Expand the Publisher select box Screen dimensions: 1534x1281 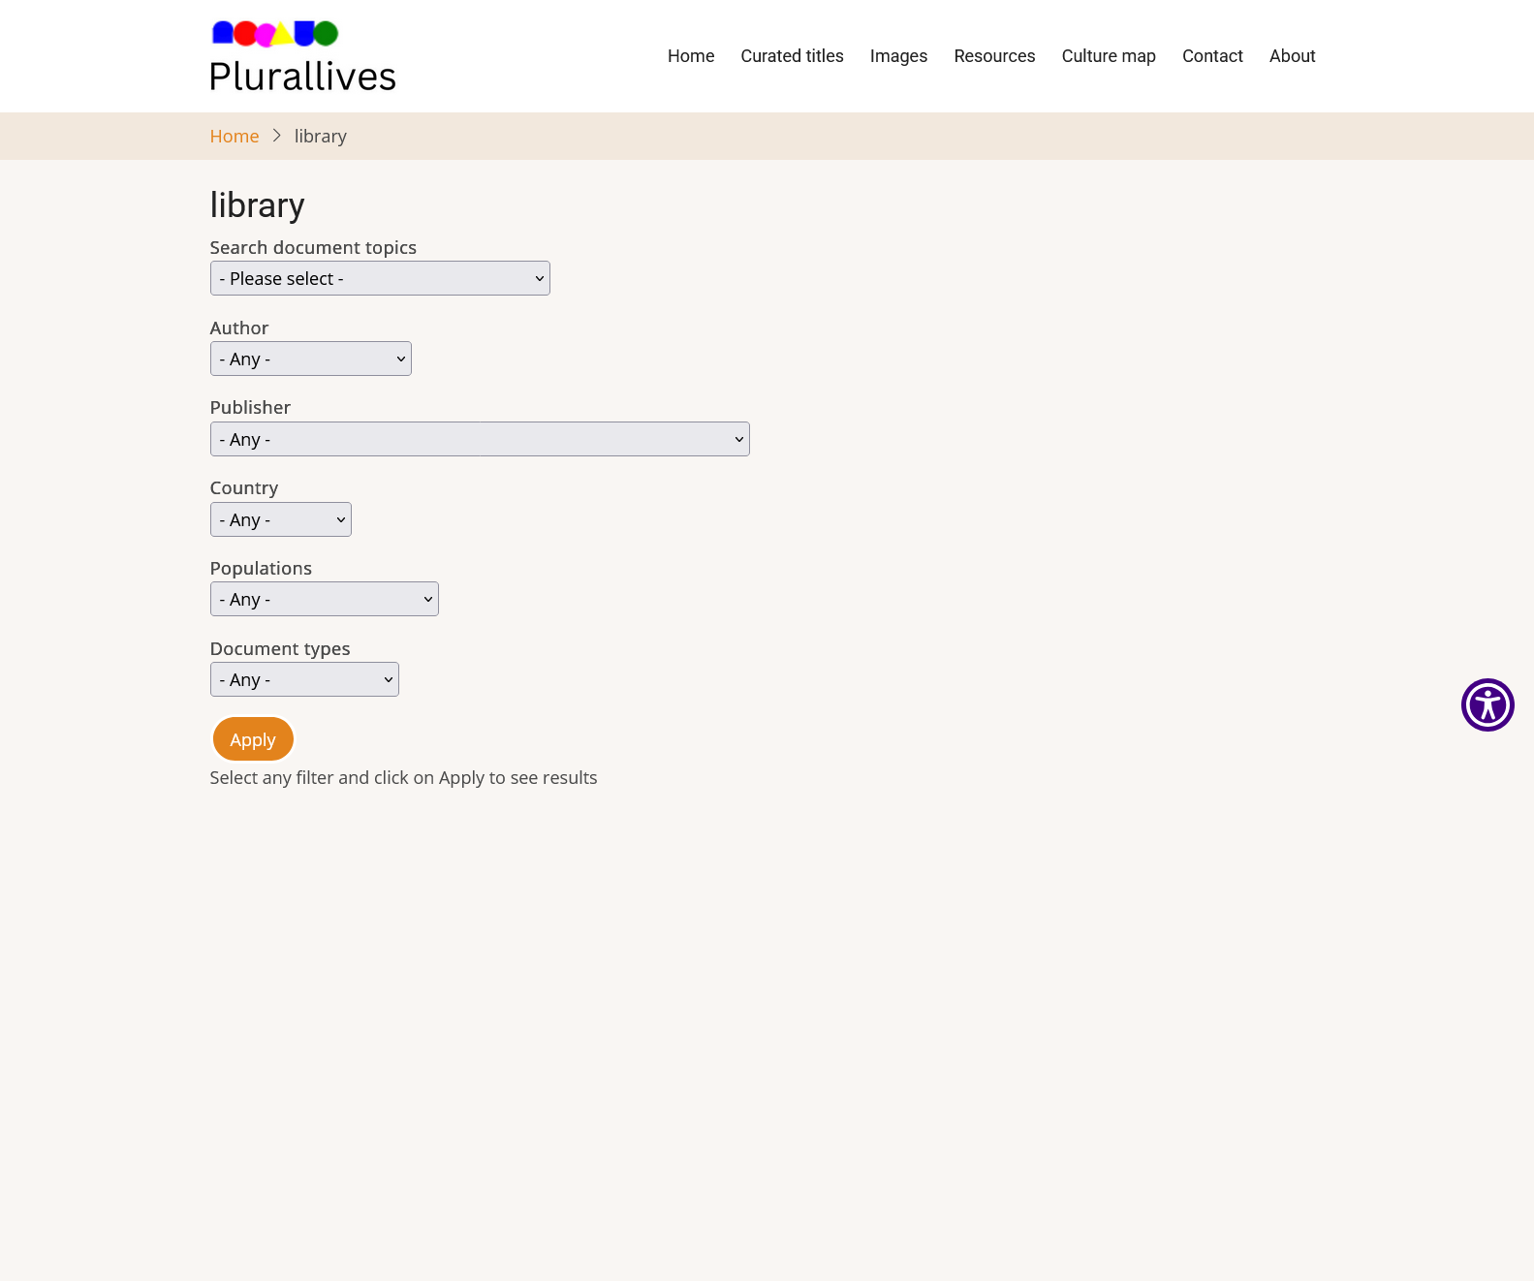click(480, 439)
